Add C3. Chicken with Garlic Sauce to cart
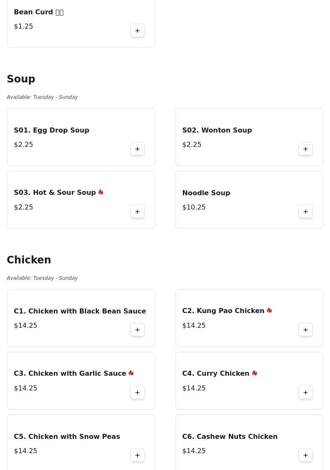The width and height of the screenshot is (330, 470). pos(137,393)
